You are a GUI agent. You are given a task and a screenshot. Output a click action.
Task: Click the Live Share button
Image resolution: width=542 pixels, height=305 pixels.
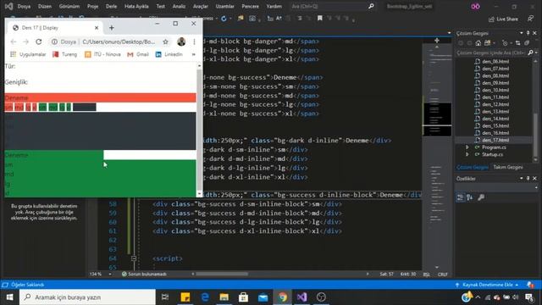point(503,19)
